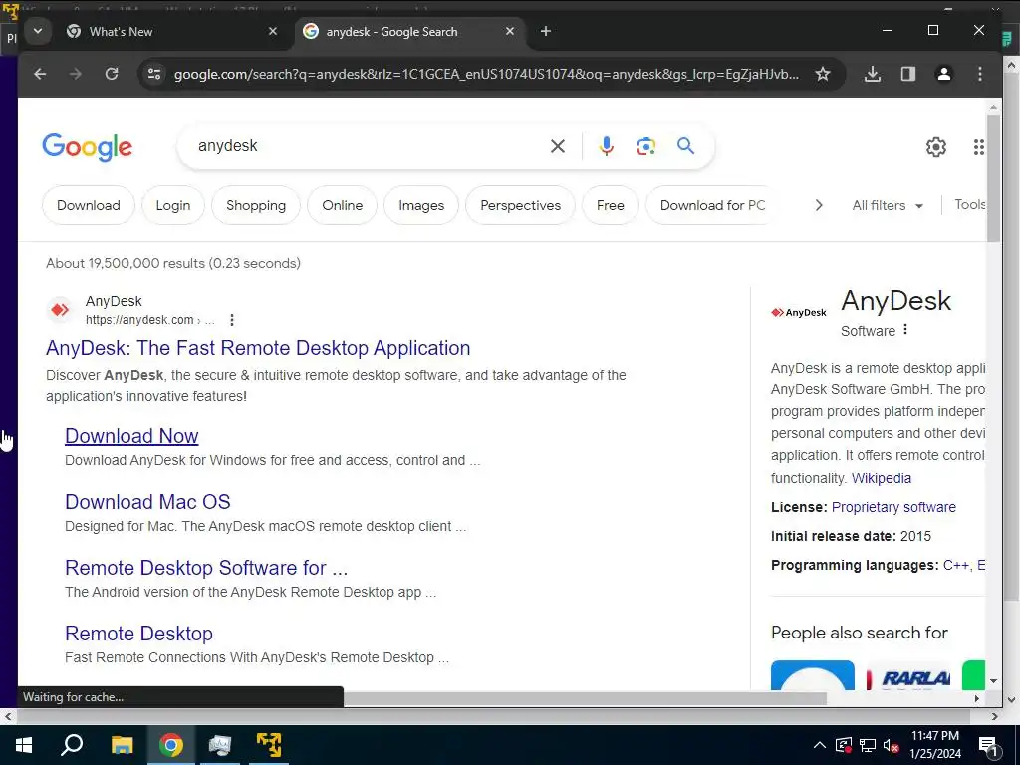Open File Explorer from taskbar
The image size is (1020, 765).
[x=122, y=745]
